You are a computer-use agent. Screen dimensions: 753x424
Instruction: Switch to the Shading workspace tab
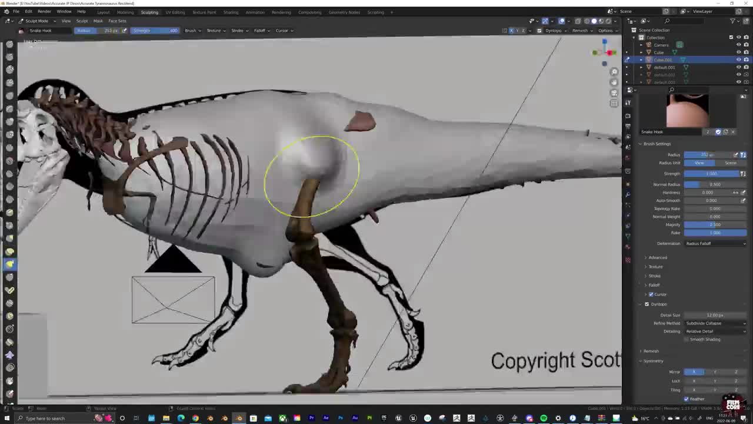click(x=231, y=12)
